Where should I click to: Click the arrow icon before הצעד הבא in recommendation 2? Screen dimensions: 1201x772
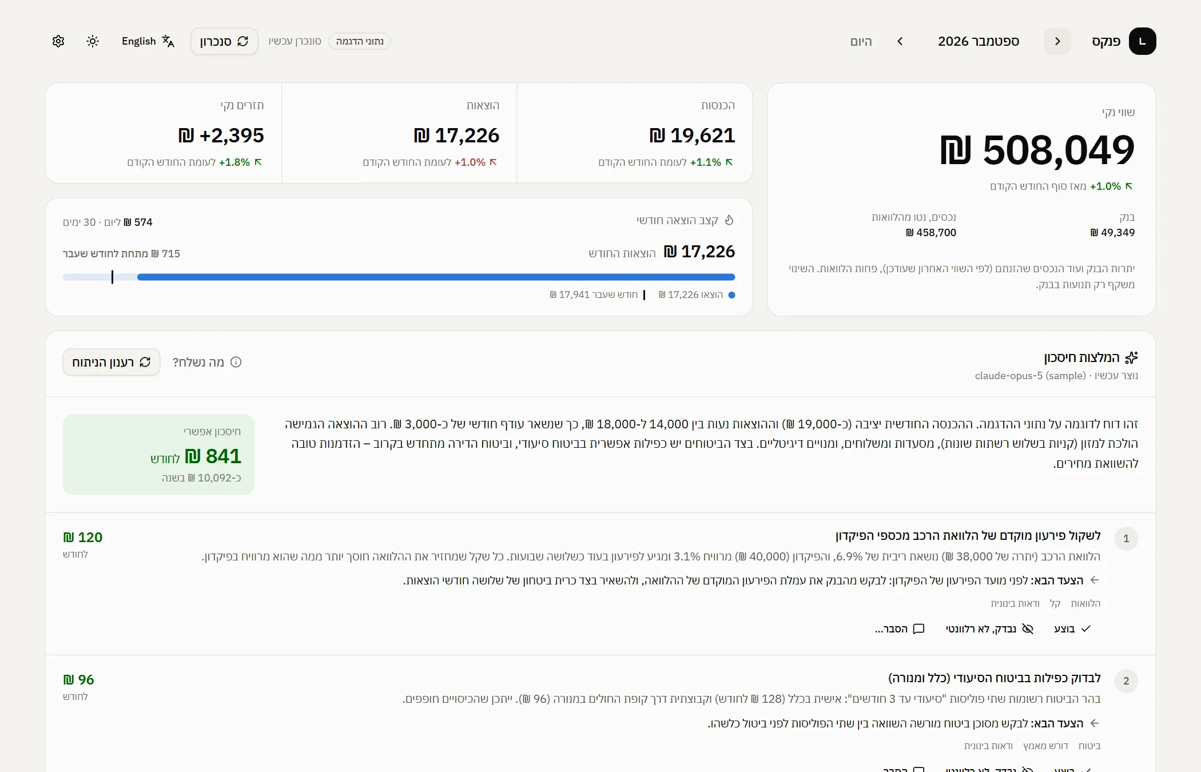point(1095,723)
